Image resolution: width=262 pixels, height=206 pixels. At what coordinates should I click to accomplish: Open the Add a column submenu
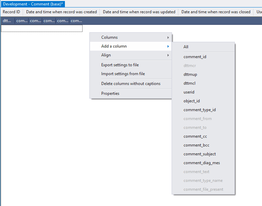(x=114, y=46)
